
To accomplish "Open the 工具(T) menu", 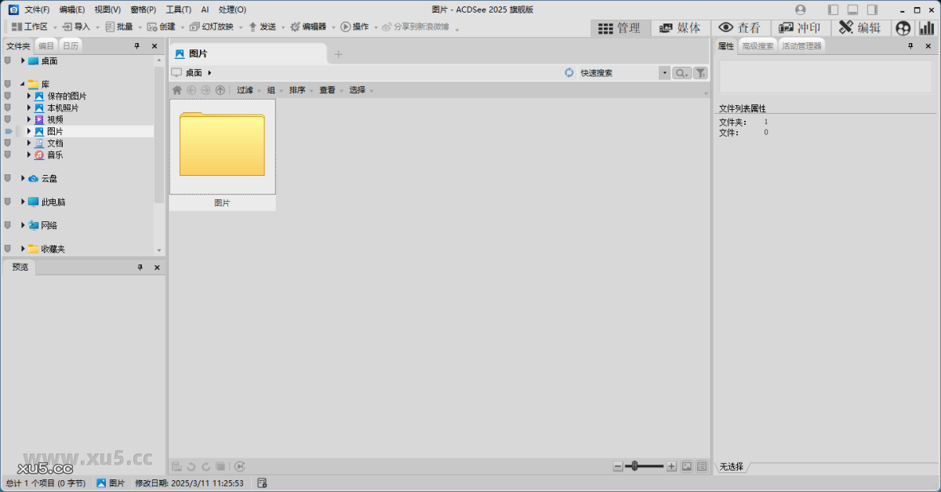I will point(178,9).
